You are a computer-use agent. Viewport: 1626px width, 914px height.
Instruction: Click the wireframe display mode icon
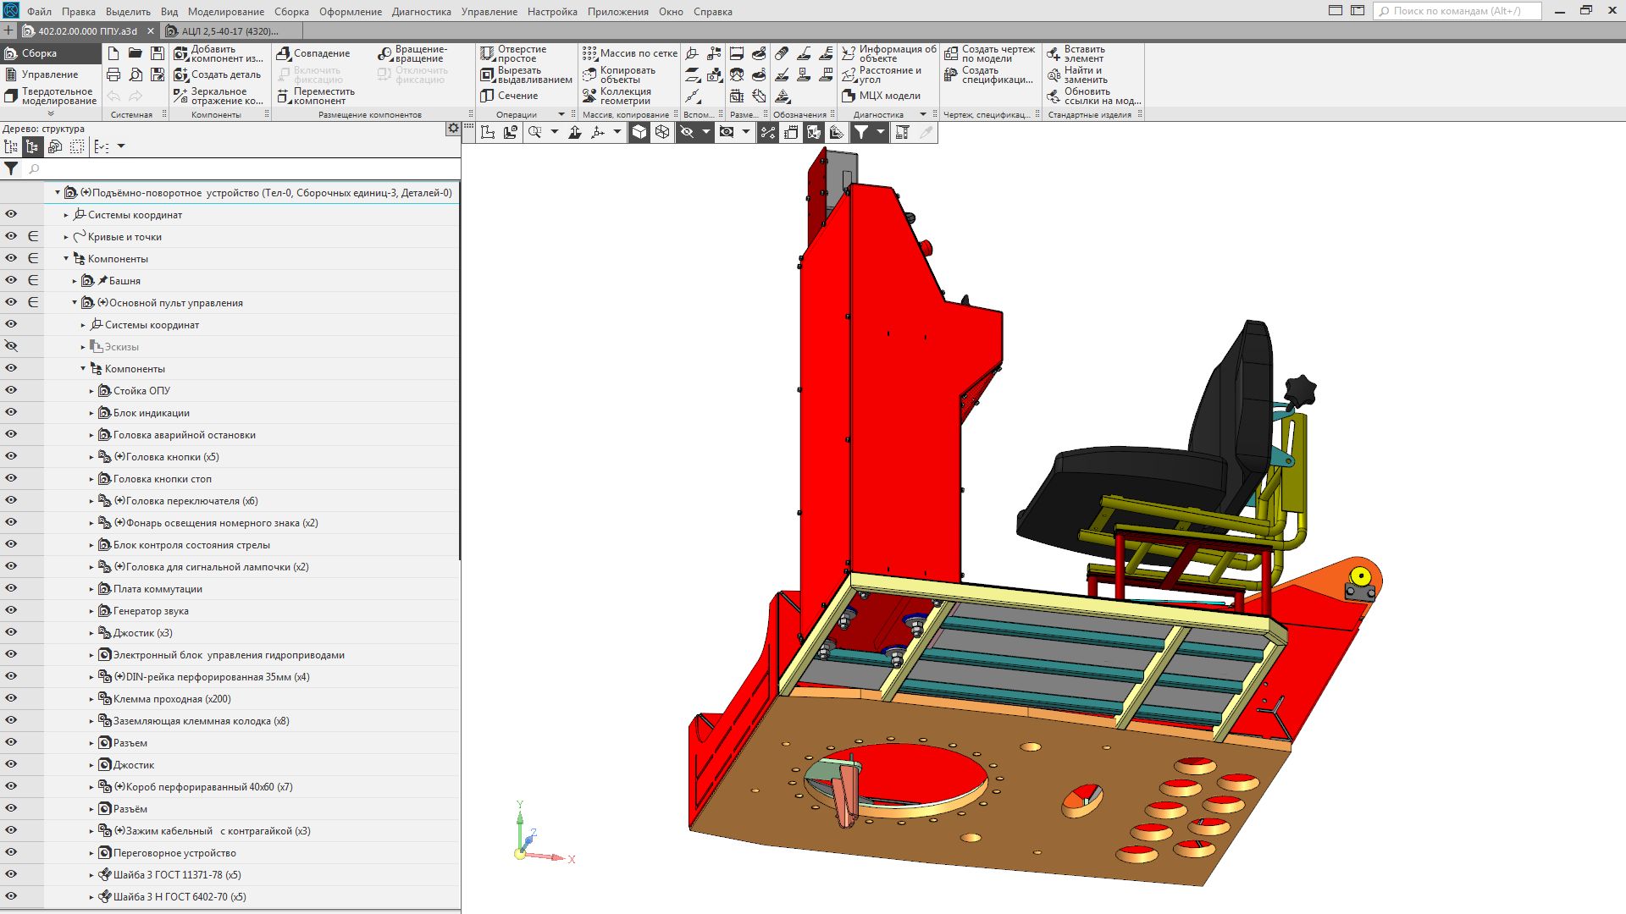[x=662, y=132]
